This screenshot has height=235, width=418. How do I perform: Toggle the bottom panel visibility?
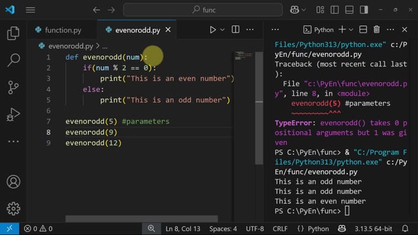(x=349, y=10)
